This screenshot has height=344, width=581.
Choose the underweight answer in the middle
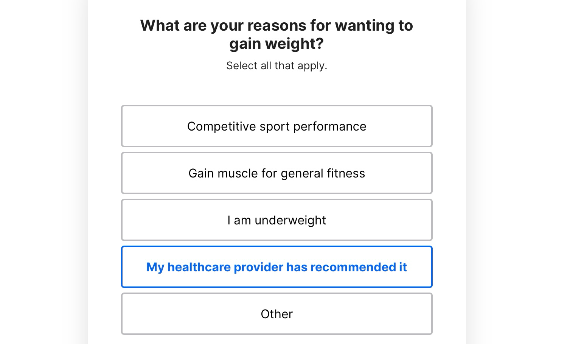(277, 220)
